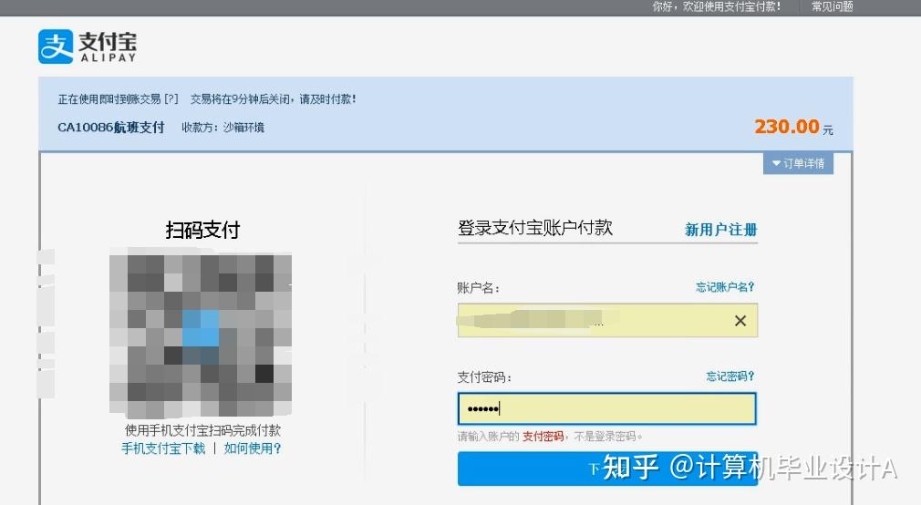
Task: Open the 如何使用? how-to-use link
Action: pyautogui.click(x=252, y=448)
